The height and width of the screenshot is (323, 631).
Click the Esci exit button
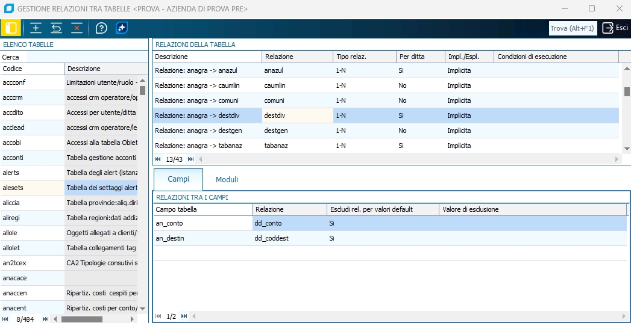pyautogui.click(x=615, y=28)
